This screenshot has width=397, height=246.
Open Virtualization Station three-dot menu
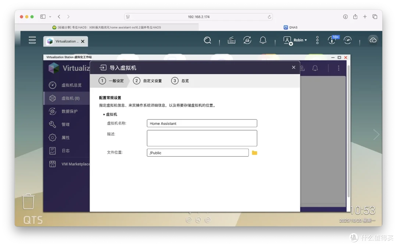pos(339,68)
